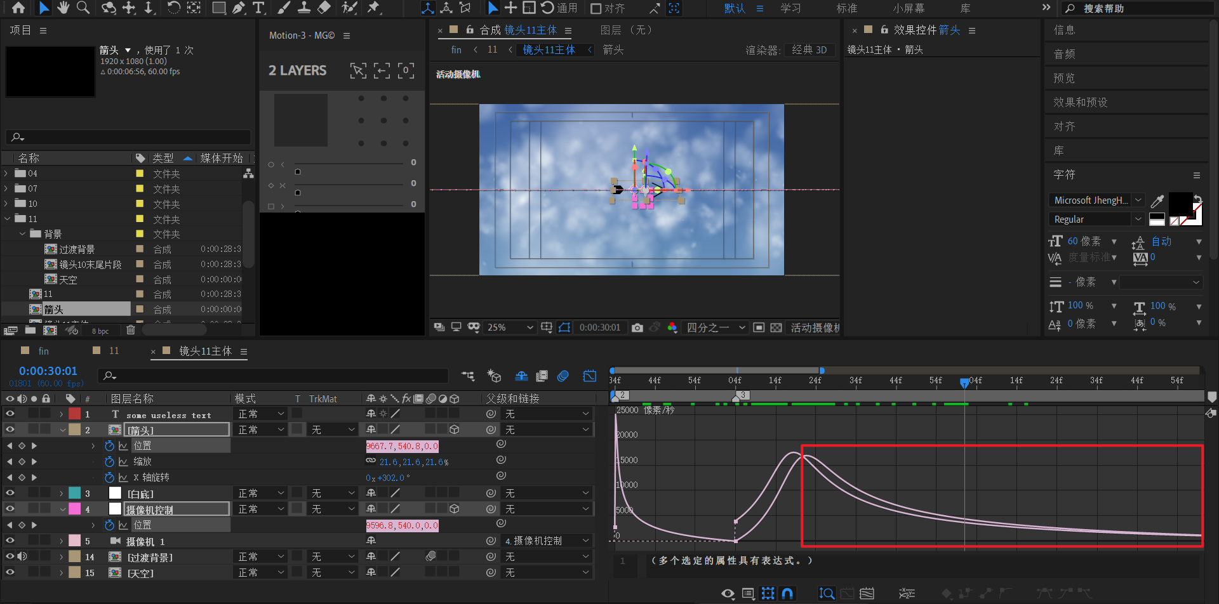Select the Eraser tool
Viewport: 1219px width, 604px height.
(x=324, y=8)
